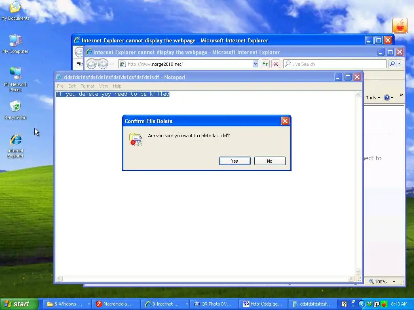Open Notepad's File menu
414x310 pixels.
click(x=60, y=86)
